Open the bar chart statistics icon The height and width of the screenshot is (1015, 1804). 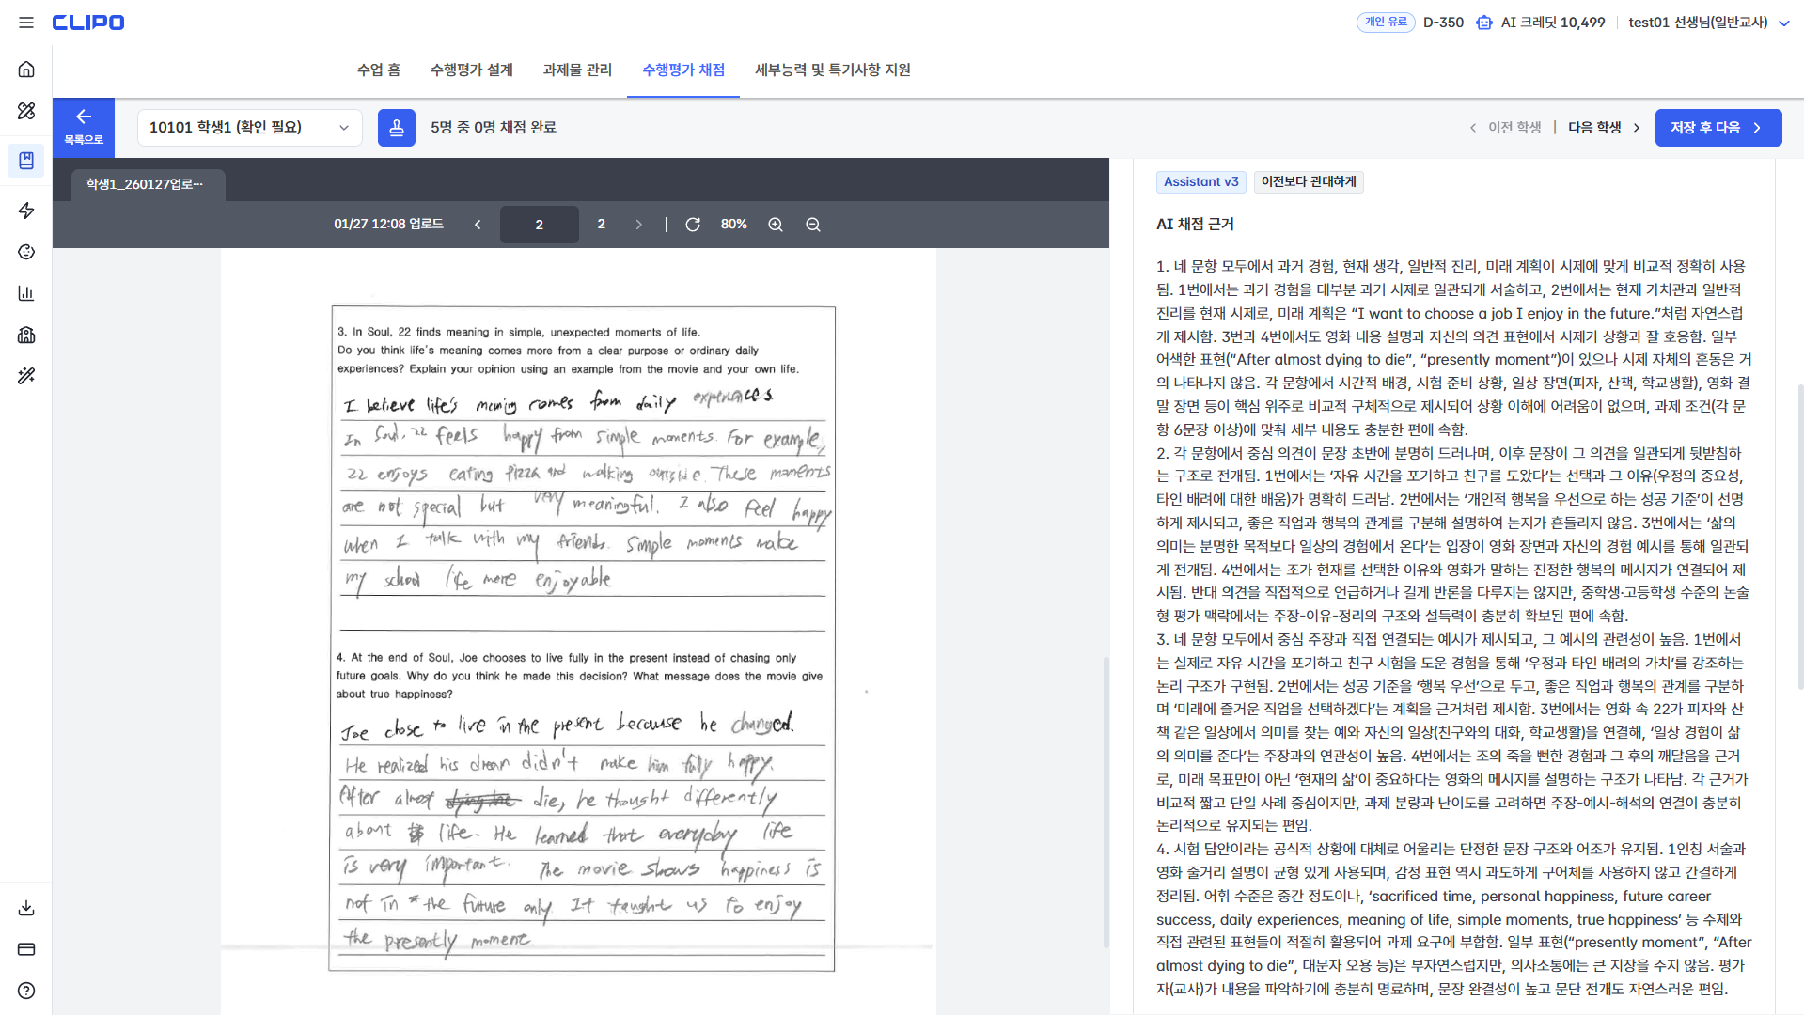tap(26, 293)
